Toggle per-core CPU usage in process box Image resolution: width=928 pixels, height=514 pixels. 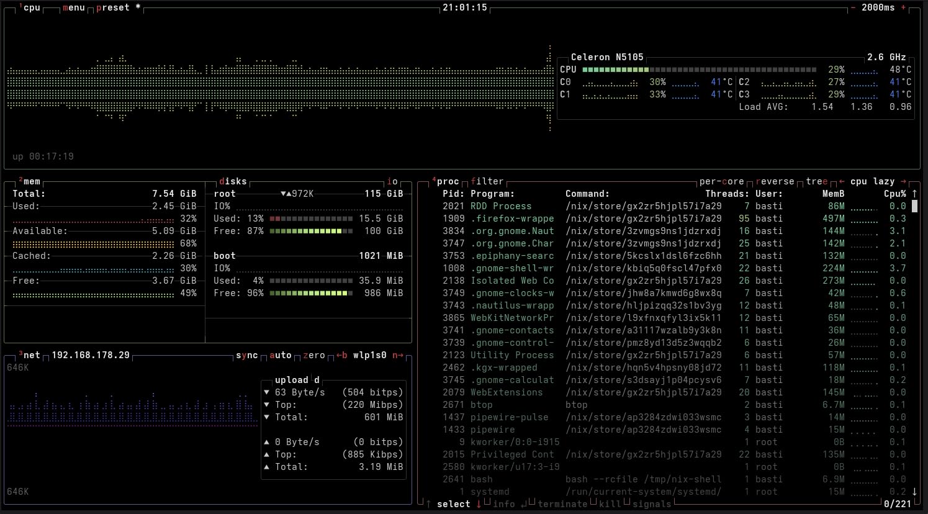click(x=721, y=181)
